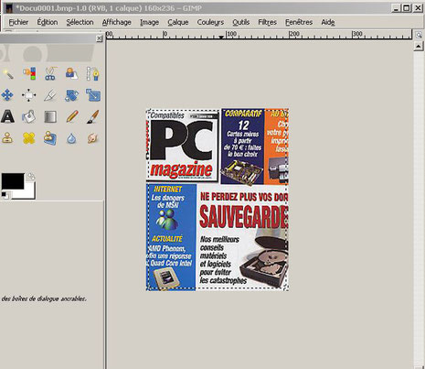Select the Perspective Clone tool

[x=50, y=138]
